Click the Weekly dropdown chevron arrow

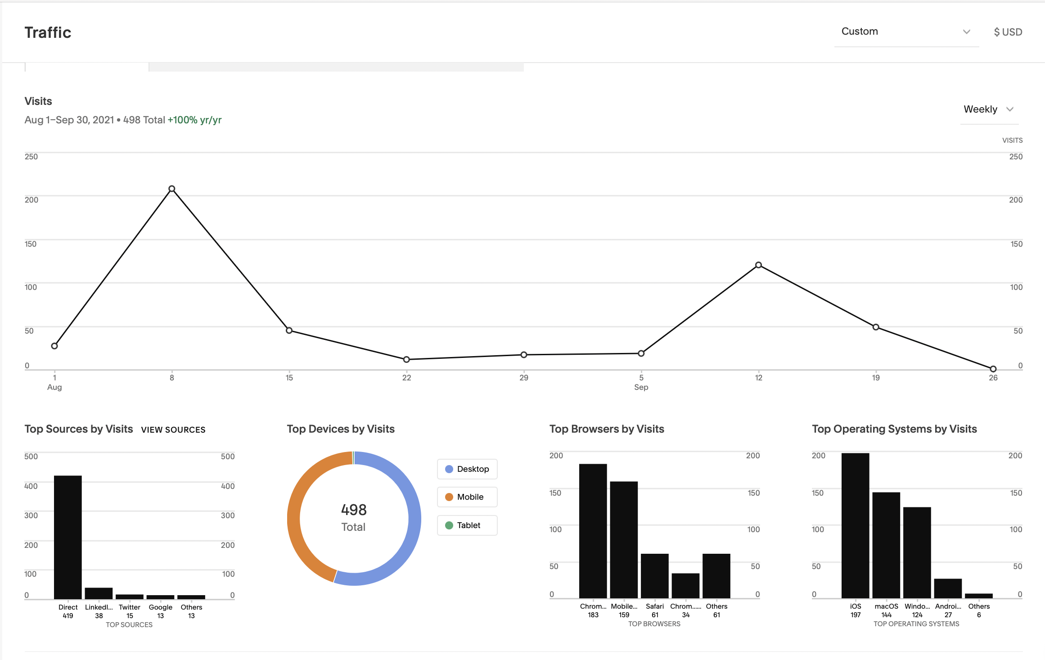[1010, 109]
